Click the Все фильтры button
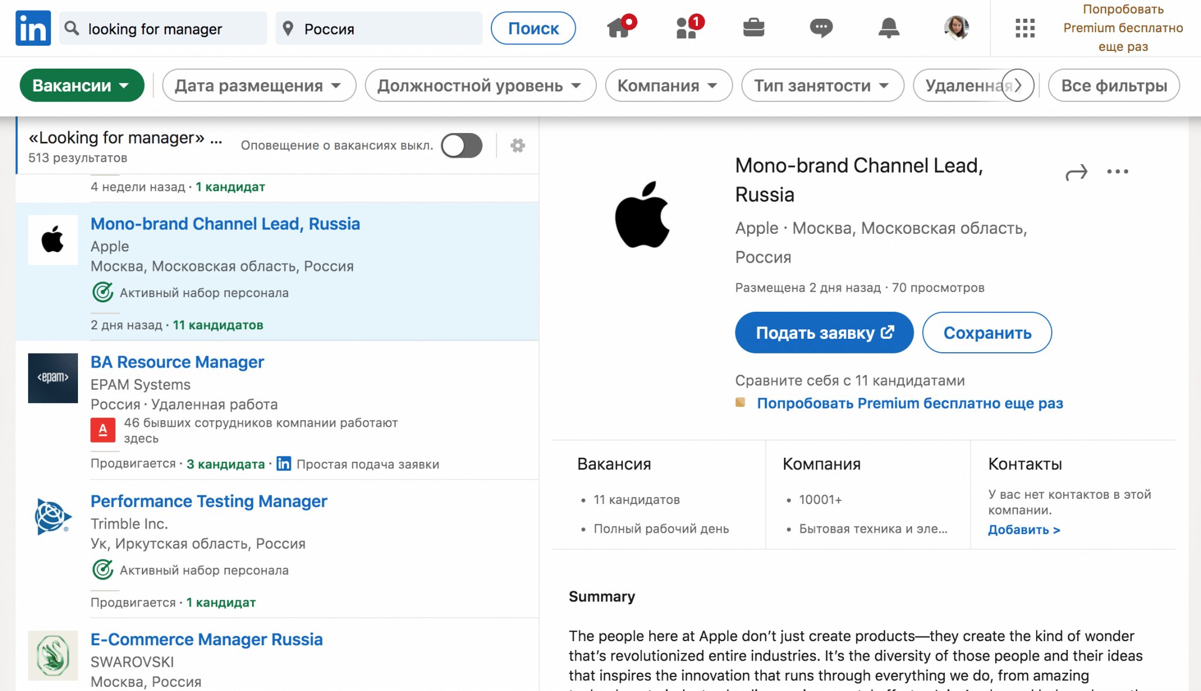The height and width of the screenshot is (691, 1201). [1114, 86]
